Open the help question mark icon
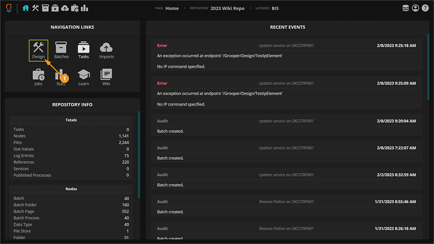Screen dimensions: 434x244 tap(425, 8)
